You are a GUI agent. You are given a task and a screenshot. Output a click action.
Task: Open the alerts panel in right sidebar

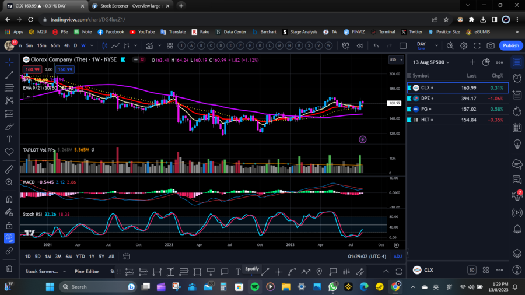point(517,79)
